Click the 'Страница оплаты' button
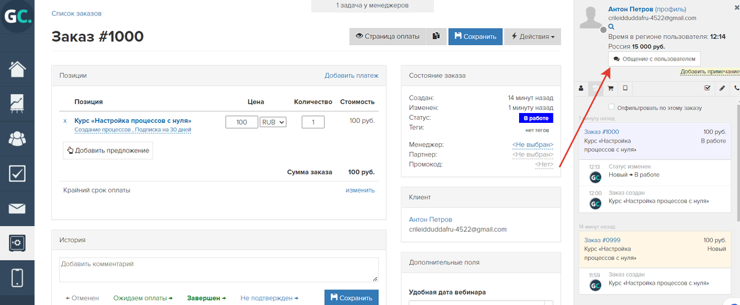This screenshot has height=305, width=740. point(388,36)
